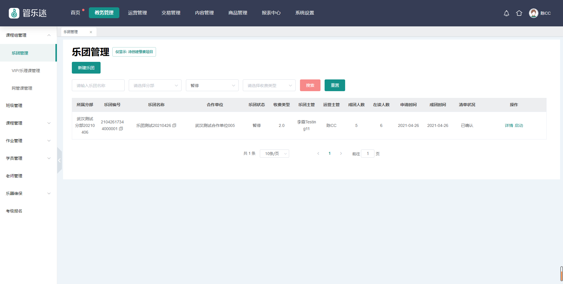The width and height of the screenshot is (563, 284).
Task: Expand the 课程管理 sidebar menu
Action: pyautogui.click(x=28, y=123)
